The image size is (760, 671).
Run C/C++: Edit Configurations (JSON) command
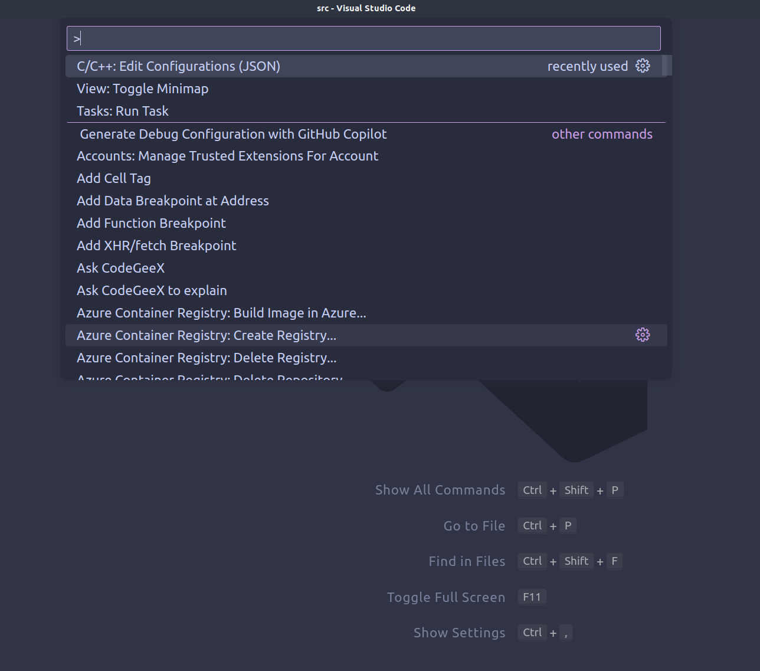coord(178,66)
